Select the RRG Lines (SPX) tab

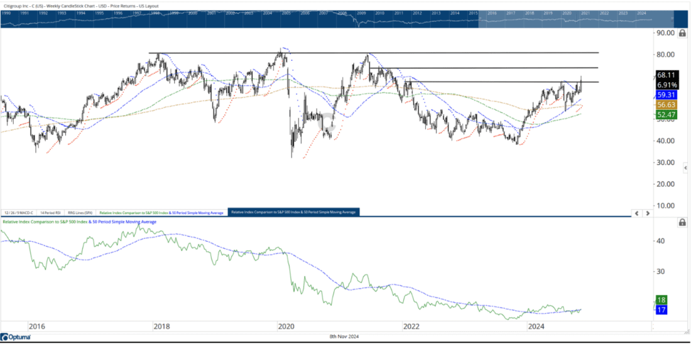[x=79, y=212]
